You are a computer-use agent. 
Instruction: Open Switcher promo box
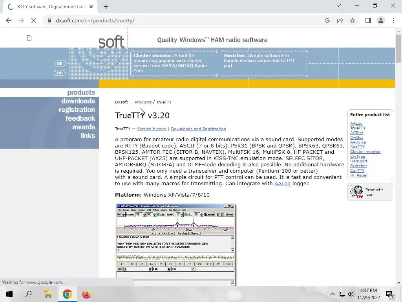[264, 63]
